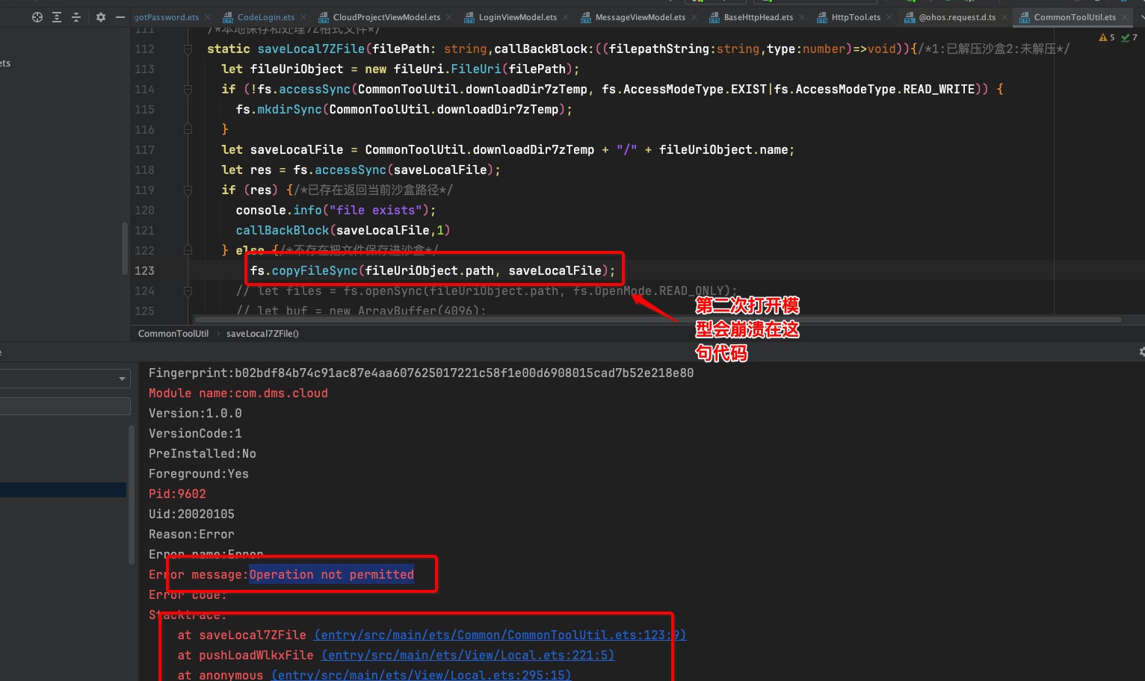1145x681 pixels.
Task: Click the "Foreground:Yes" log line
Action: [199, 473]
